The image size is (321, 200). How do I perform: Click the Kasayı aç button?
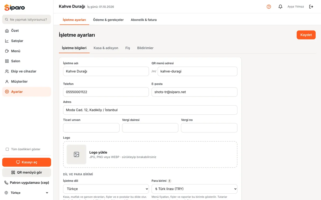click(26, 162)
